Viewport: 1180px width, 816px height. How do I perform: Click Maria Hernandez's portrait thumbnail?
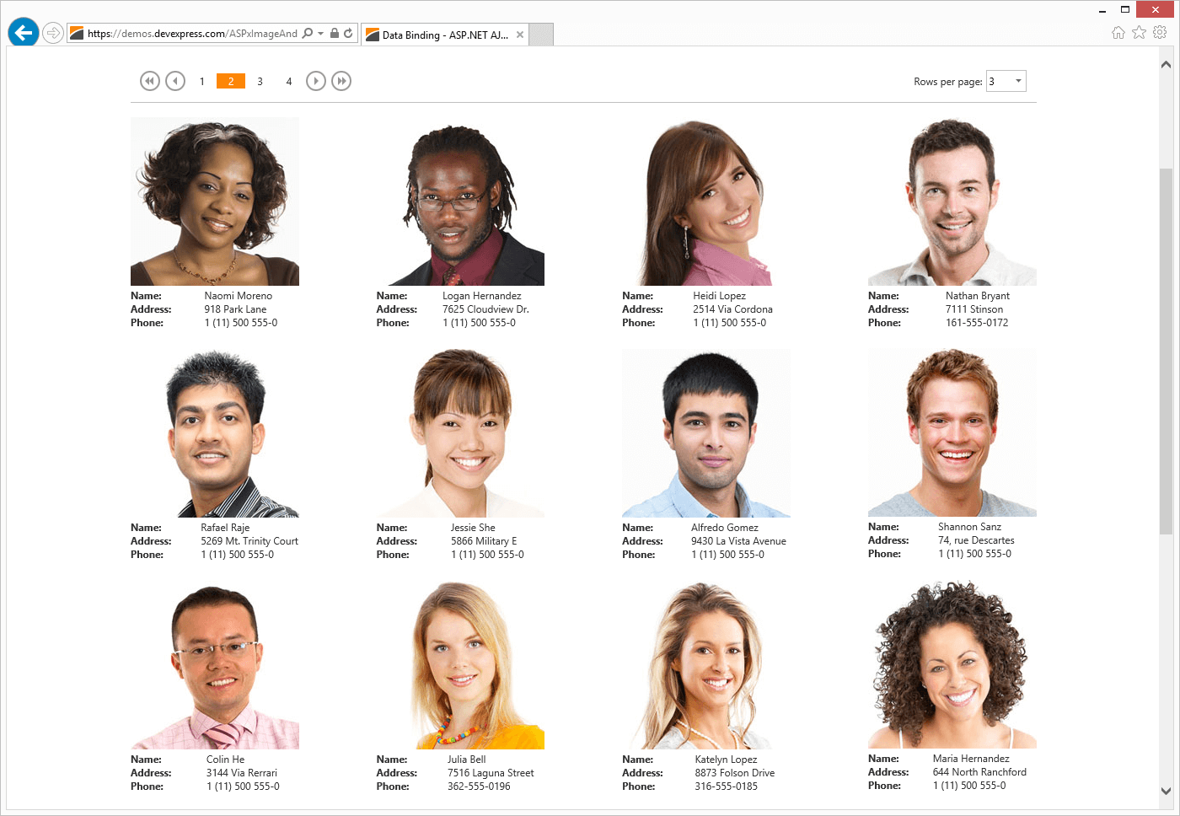952,664
